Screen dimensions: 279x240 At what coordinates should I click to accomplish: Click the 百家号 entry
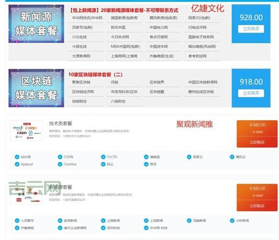pyautogui.click(x=83, y=27)
